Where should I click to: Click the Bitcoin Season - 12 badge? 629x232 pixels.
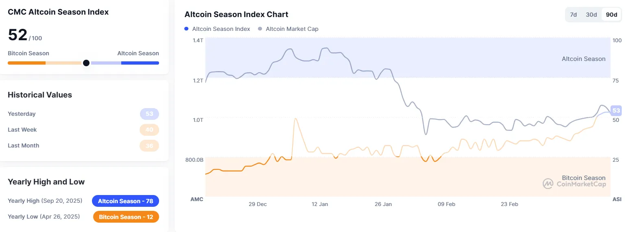tap(126, 217)
